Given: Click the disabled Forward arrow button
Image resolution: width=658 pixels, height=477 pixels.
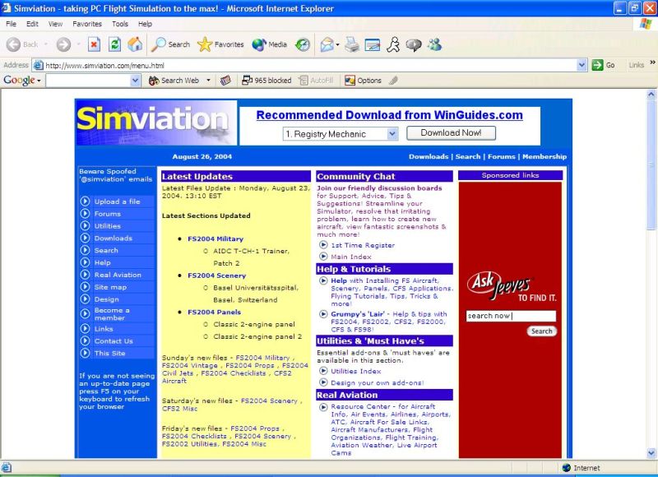Looking at the screenshot, I should pyautogui.click(x=63, y=44).
